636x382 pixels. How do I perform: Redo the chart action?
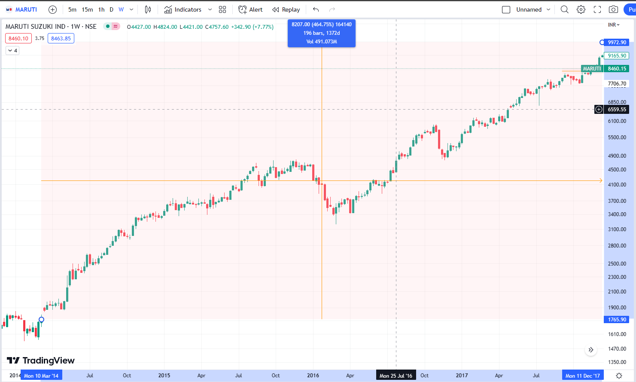[x=332, y=9]
